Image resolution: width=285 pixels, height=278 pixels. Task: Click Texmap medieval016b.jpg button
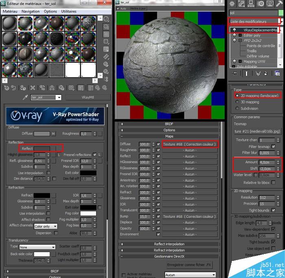click(x=257, y=131)
